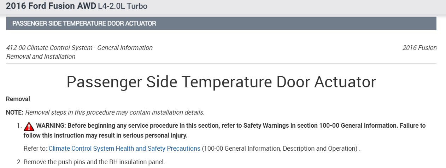
Task: Click the 412-00 Climate Control System section text
Action: coord(80,48)
